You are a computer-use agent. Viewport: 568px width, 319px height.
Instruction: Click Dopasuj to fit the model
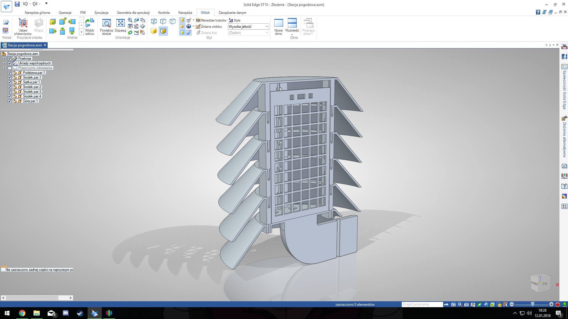coord(120,25)
